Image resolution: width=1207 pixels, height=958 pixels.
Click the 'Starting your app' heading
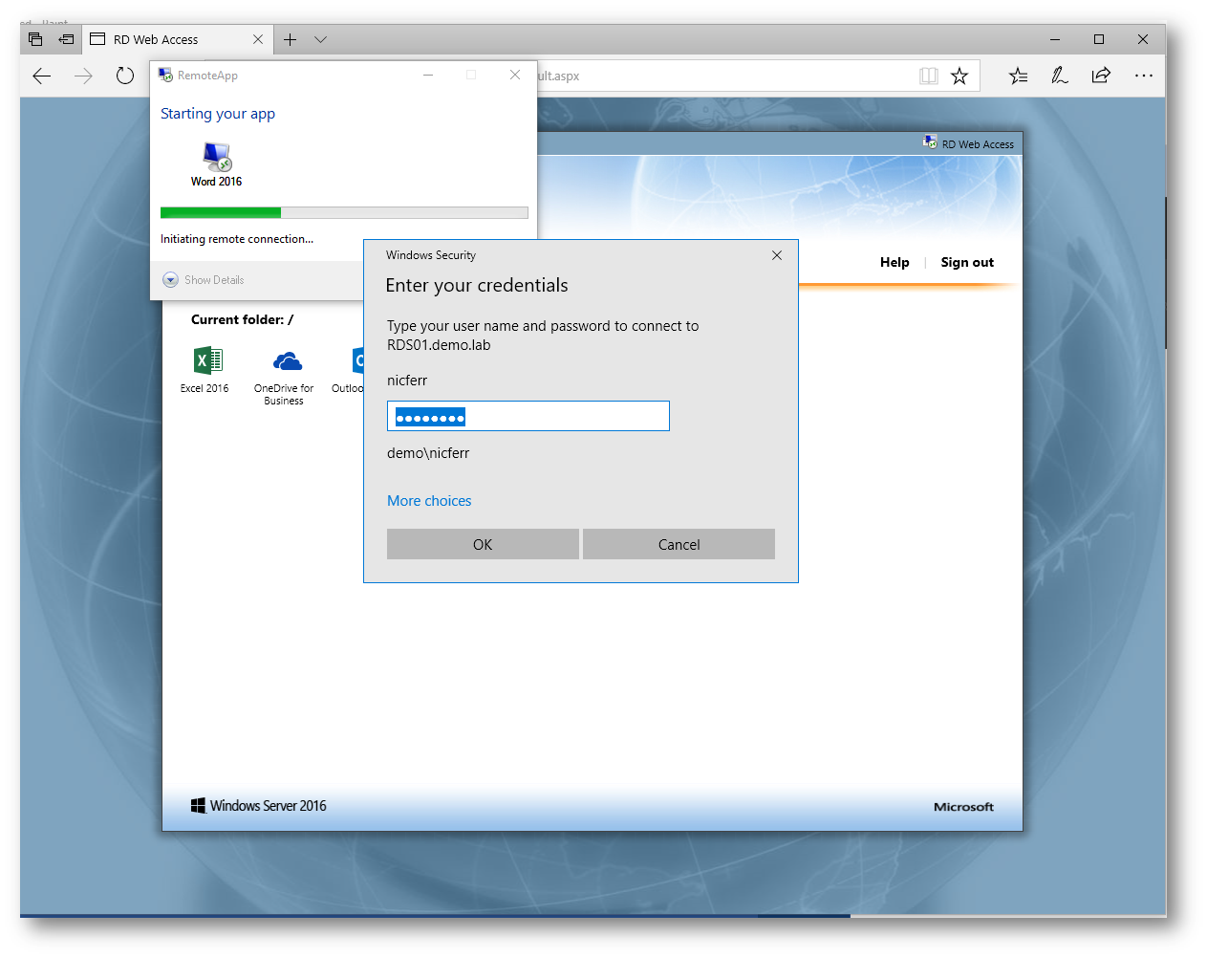tap(218, 114)
